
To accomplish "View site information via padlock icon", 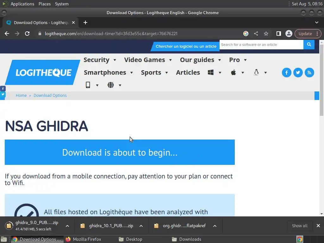I will point(40,34).
